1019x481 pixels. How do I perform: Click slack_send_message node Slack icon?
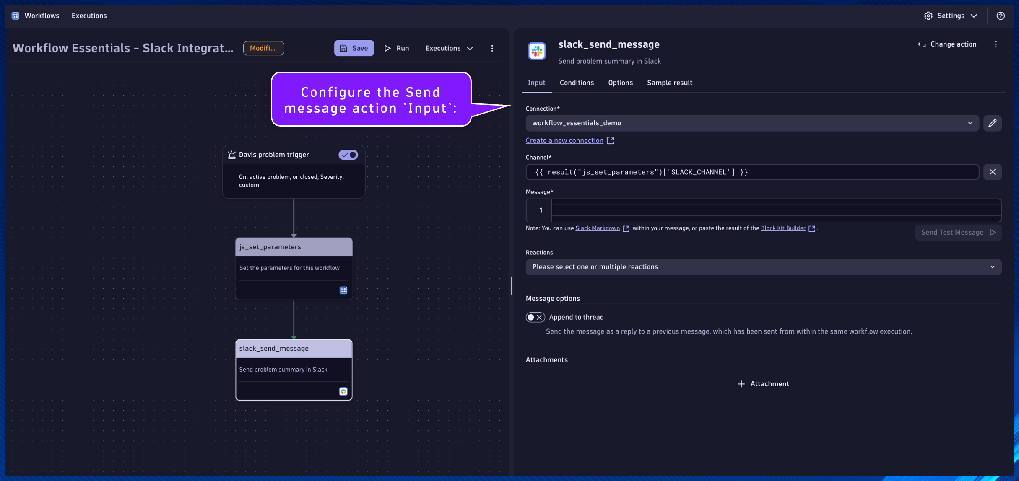coord(343,391)
